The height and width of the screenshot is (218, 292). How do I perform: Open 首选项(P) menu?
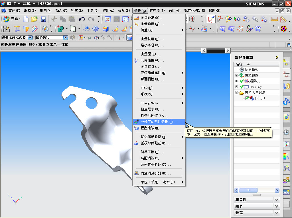[x=157, y=11]
